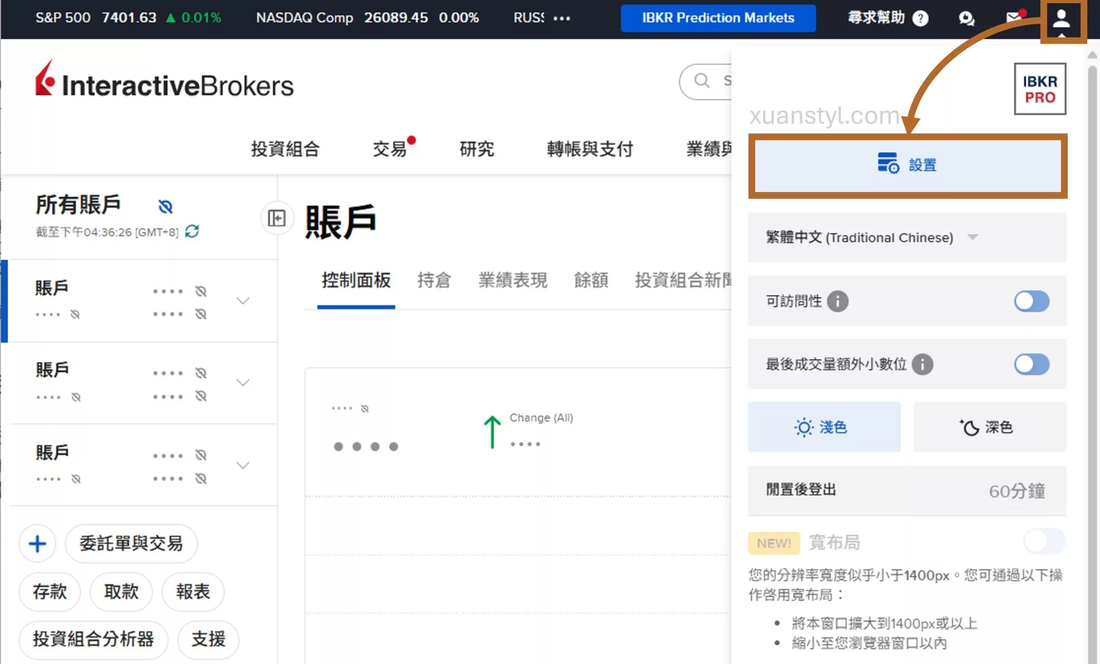The height and width of the screenshot is (664, 1100).
Task: Switch to the 持倉 tab
Action: pyautogui.click(x=434, y=280)
